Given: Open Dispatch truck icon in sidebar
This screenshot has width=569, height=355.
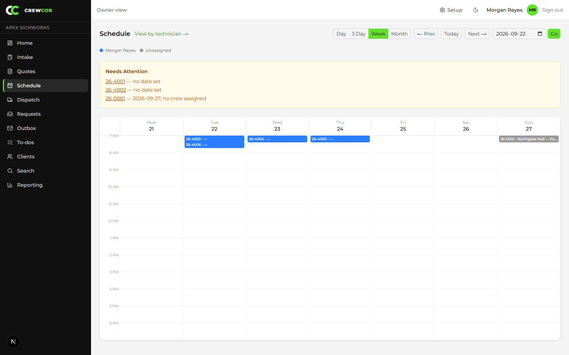Looking at the screenshot, I should (10, 100).
